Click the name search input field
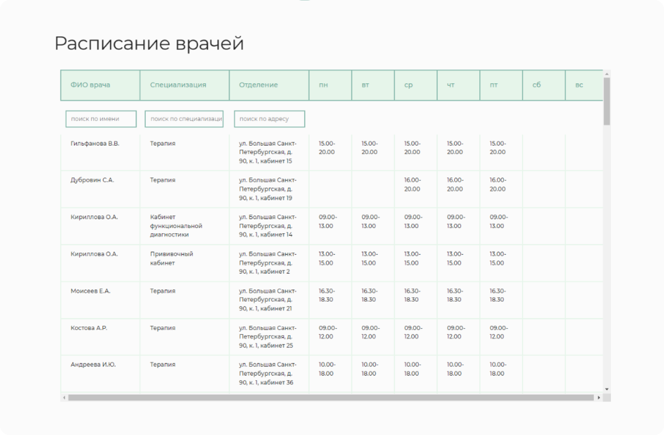Screen dimensions: 664x435 101,119
